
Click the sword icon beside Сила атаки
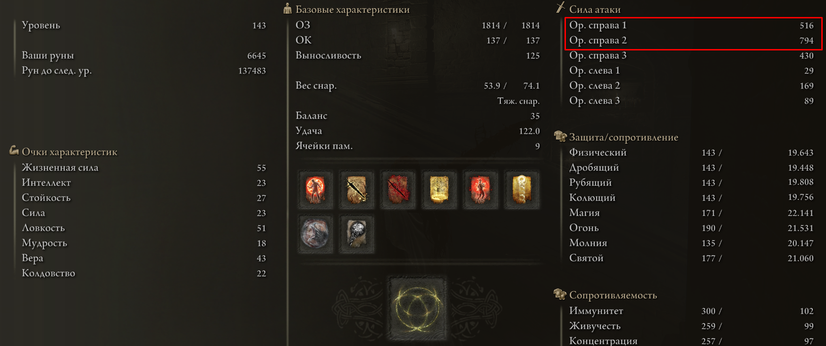click(560, 8)
